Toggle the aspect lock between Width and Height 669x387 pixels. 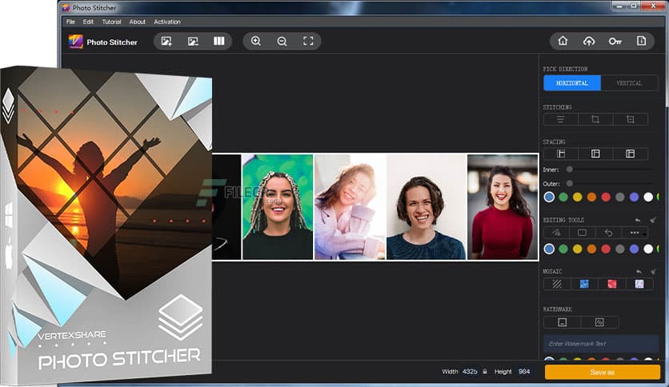485,371
